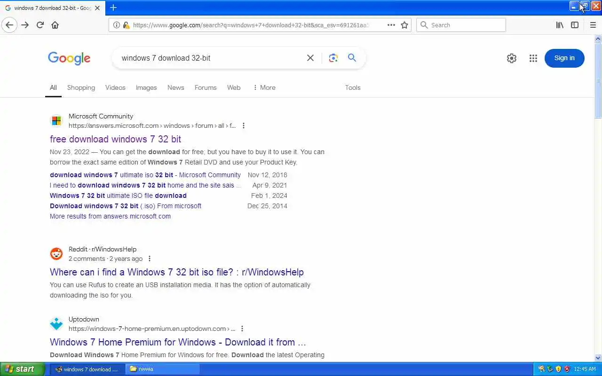The image size is (602, 376).
Task: Bookmark this page with the star
Action: [404, 25]
